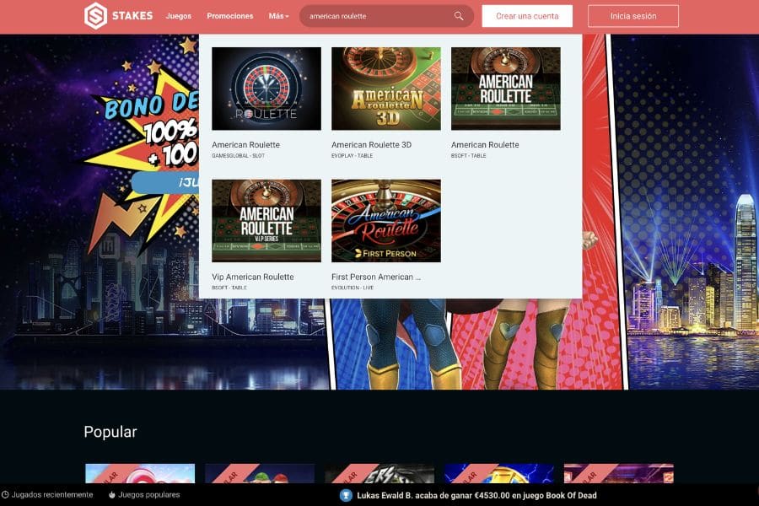The width and height of the screenshot is (759, 506).
Task: Click the clock icon for Jugados recientemente
Action: tap(5, 495)
